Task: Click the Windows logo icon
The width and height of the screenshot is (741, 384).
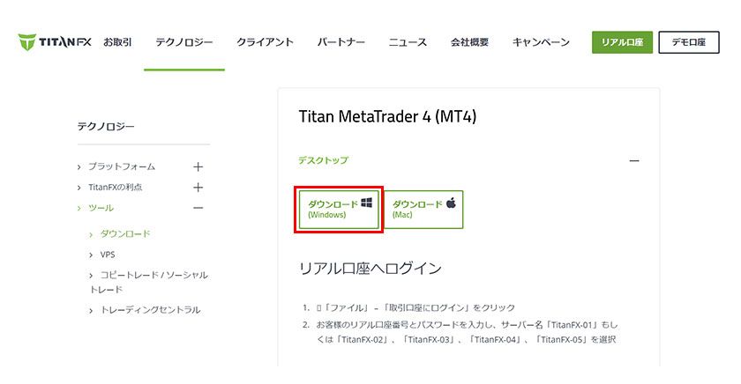Action: click(x=366, y=203)
